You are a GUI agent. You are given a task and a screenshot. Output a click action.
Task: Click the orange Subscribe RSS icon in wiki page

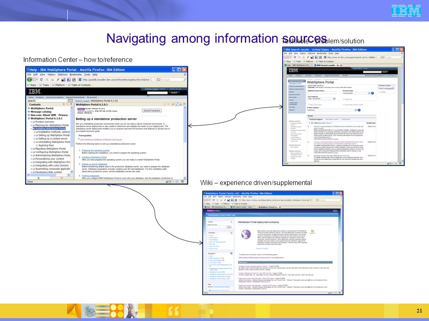(312, 231)
